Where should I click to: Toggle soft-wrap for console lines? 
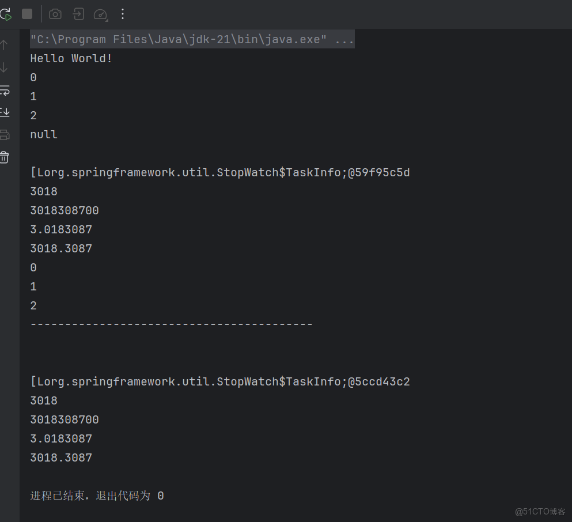coord(5,90)
